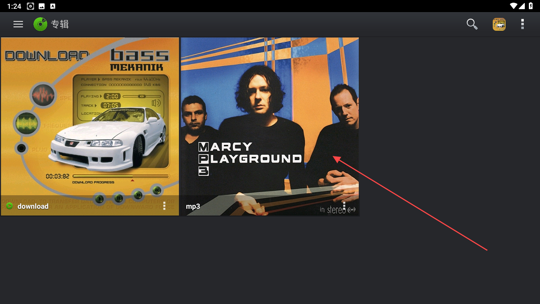
Task: Tap the 专辑 title in toolbar
Action: (60, 24)
